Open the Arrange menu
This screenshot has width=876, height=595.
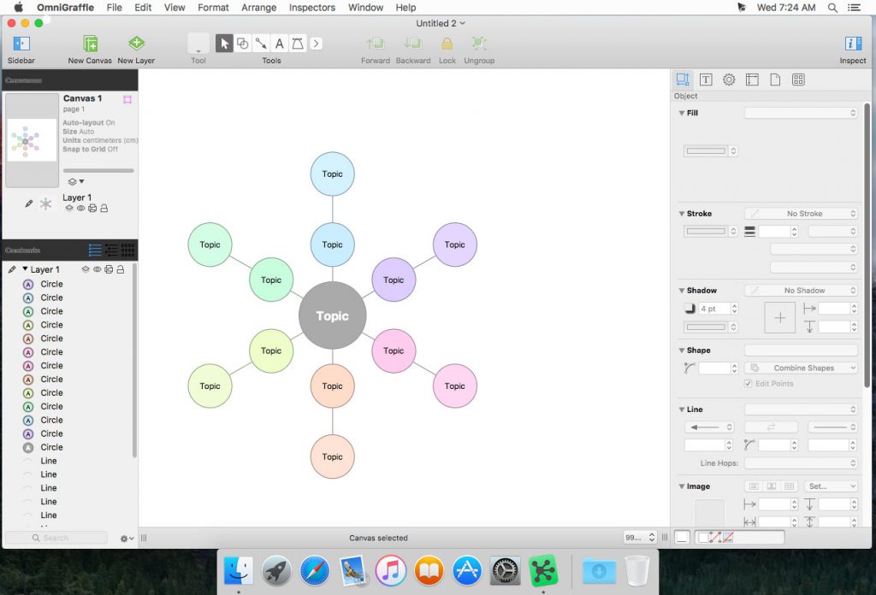(258, 7)
